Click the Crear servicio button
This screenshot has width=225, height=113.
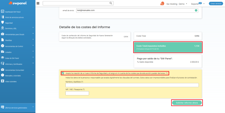(216, 4)
